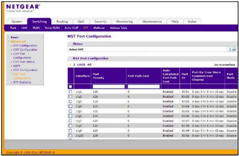Click Port ID value 80:0a
This screenshot has width=239, height=156.
pos(185,135)
